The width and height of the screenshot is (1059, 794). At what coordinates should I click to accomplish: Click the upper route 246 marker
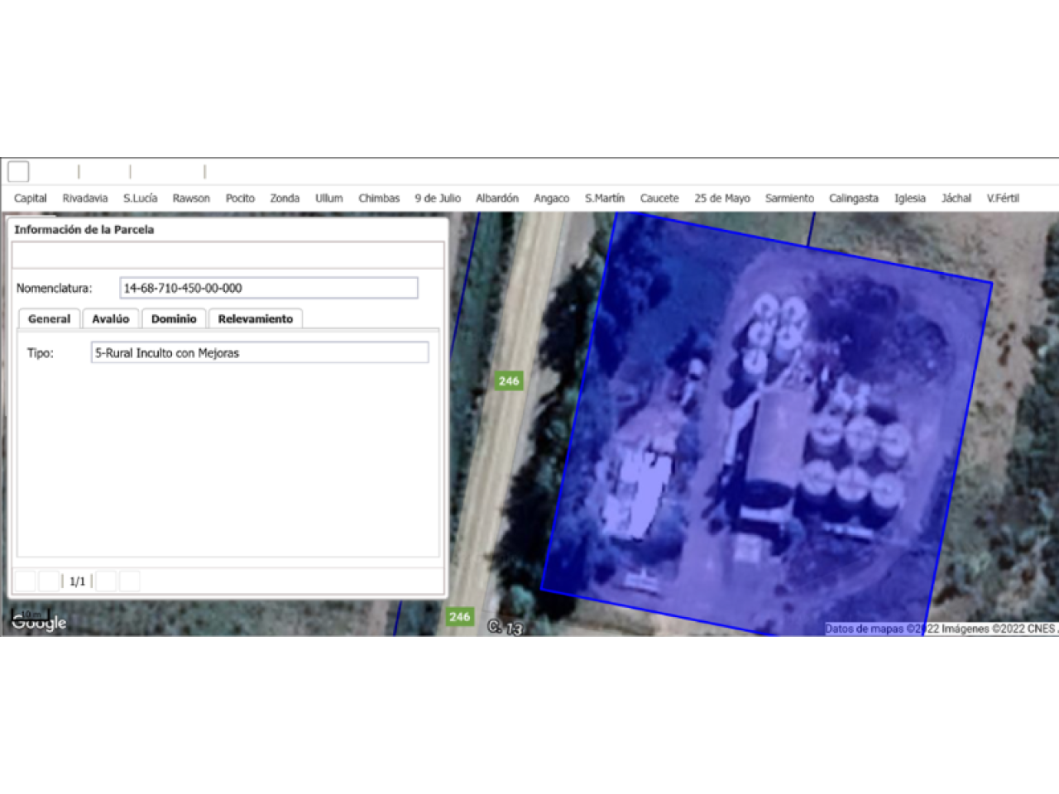[509, 381]
